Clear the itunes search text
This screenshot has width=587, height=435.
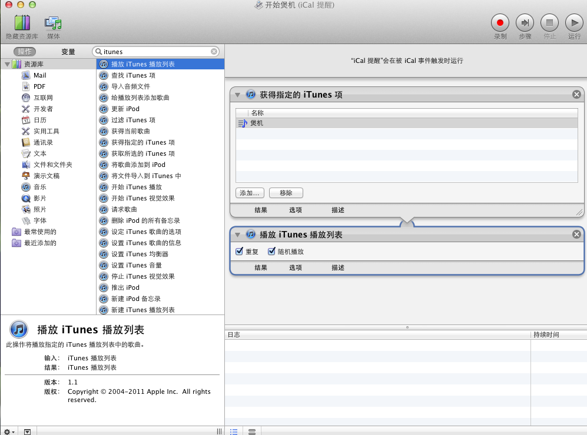point(214,52)
